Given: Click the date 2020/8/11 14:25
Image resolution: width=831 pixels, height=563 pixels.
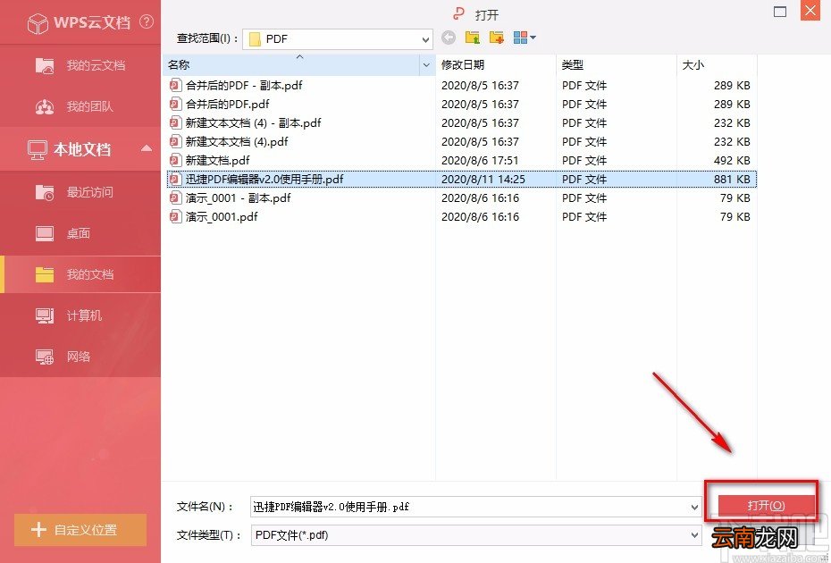Looking at the screenshot, I should (x=483, y=180).
